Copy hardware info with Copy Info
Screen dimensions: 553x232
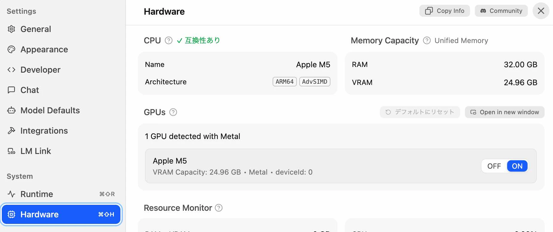pos(445,11)
